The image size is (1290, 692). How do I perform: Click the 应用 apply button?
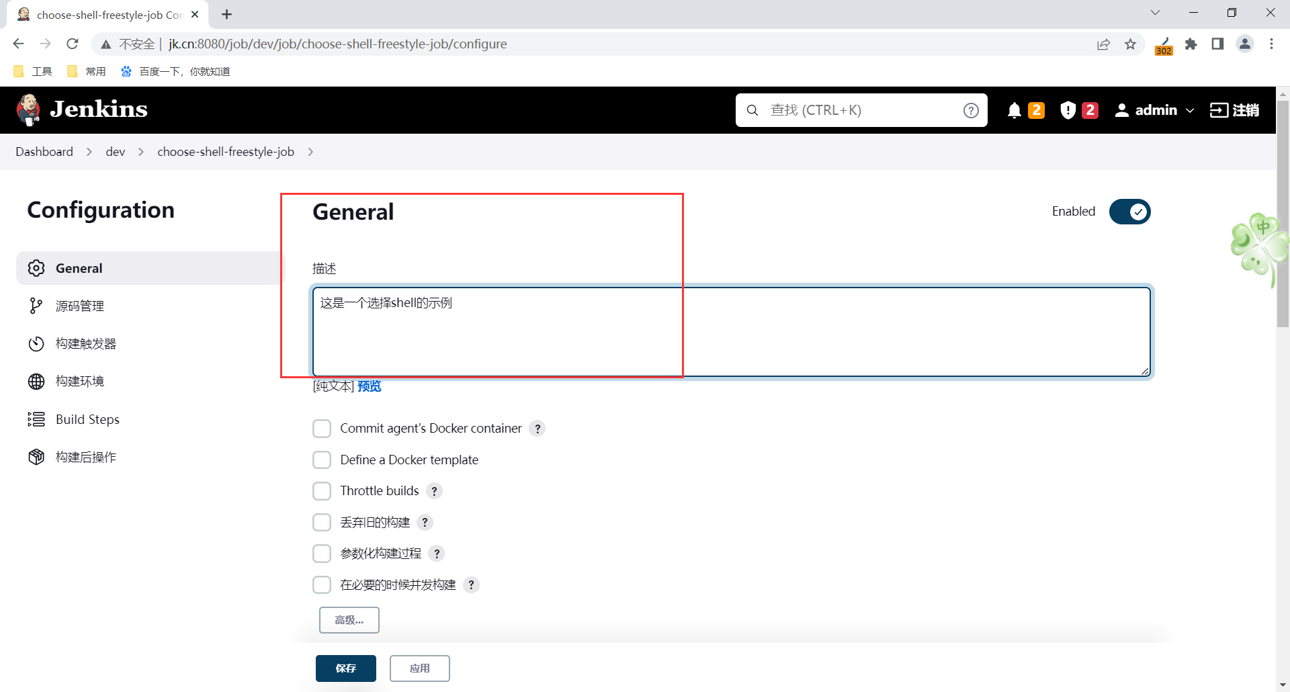[x=420, y=668]
